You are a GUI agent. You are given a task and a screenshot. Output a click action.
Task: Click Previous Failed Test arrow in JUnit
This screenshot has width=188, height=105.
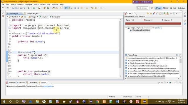(151, 13)
